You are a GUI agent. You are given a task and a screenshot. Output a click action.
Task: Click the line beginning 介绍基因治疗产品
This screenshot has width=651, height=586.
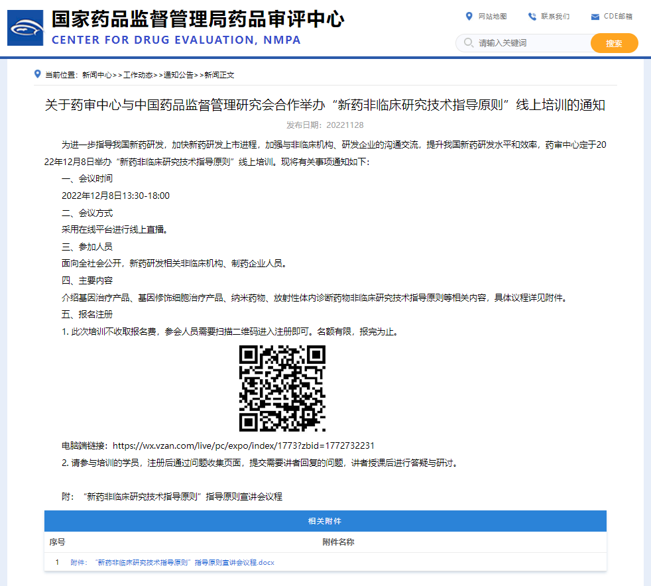[x=315, y=298]
